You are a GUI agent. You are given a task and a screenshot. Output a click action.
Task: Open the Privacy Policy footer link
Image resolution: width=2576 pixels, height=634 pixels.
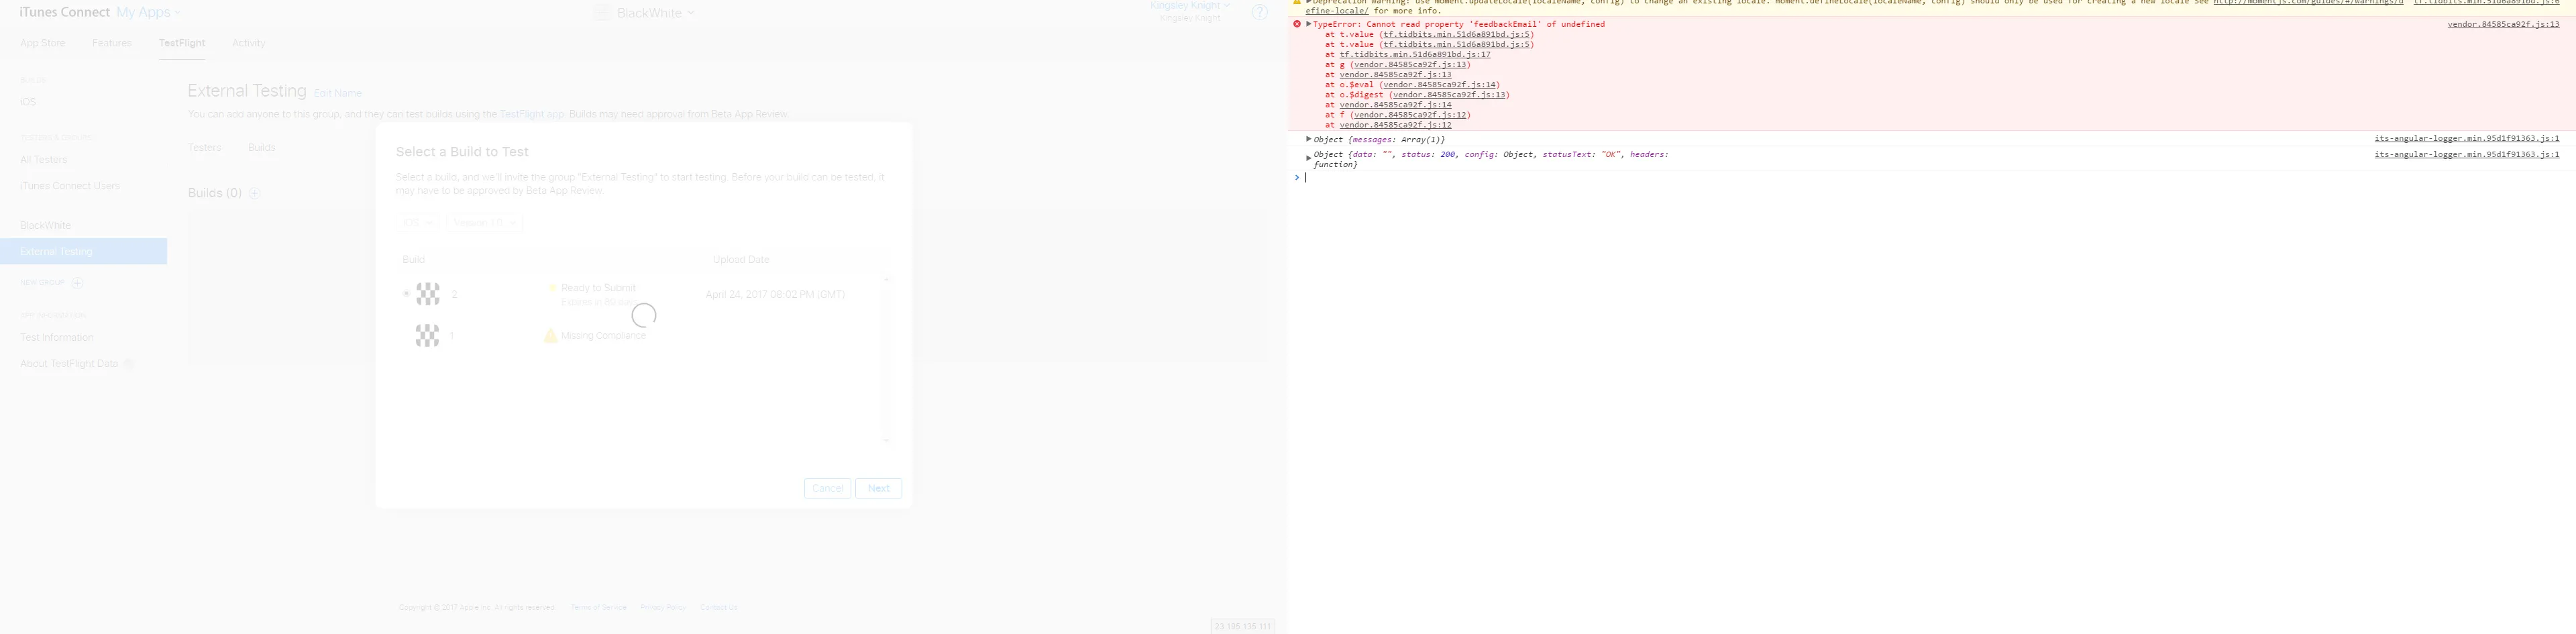tap(663, 607)
